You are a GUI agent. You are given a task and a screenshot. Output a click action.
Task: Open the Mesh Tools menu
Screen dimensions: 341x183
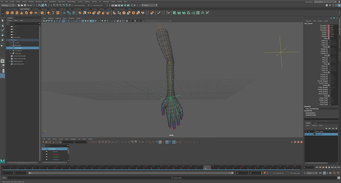pyautogui.click(x=61, y=1)
